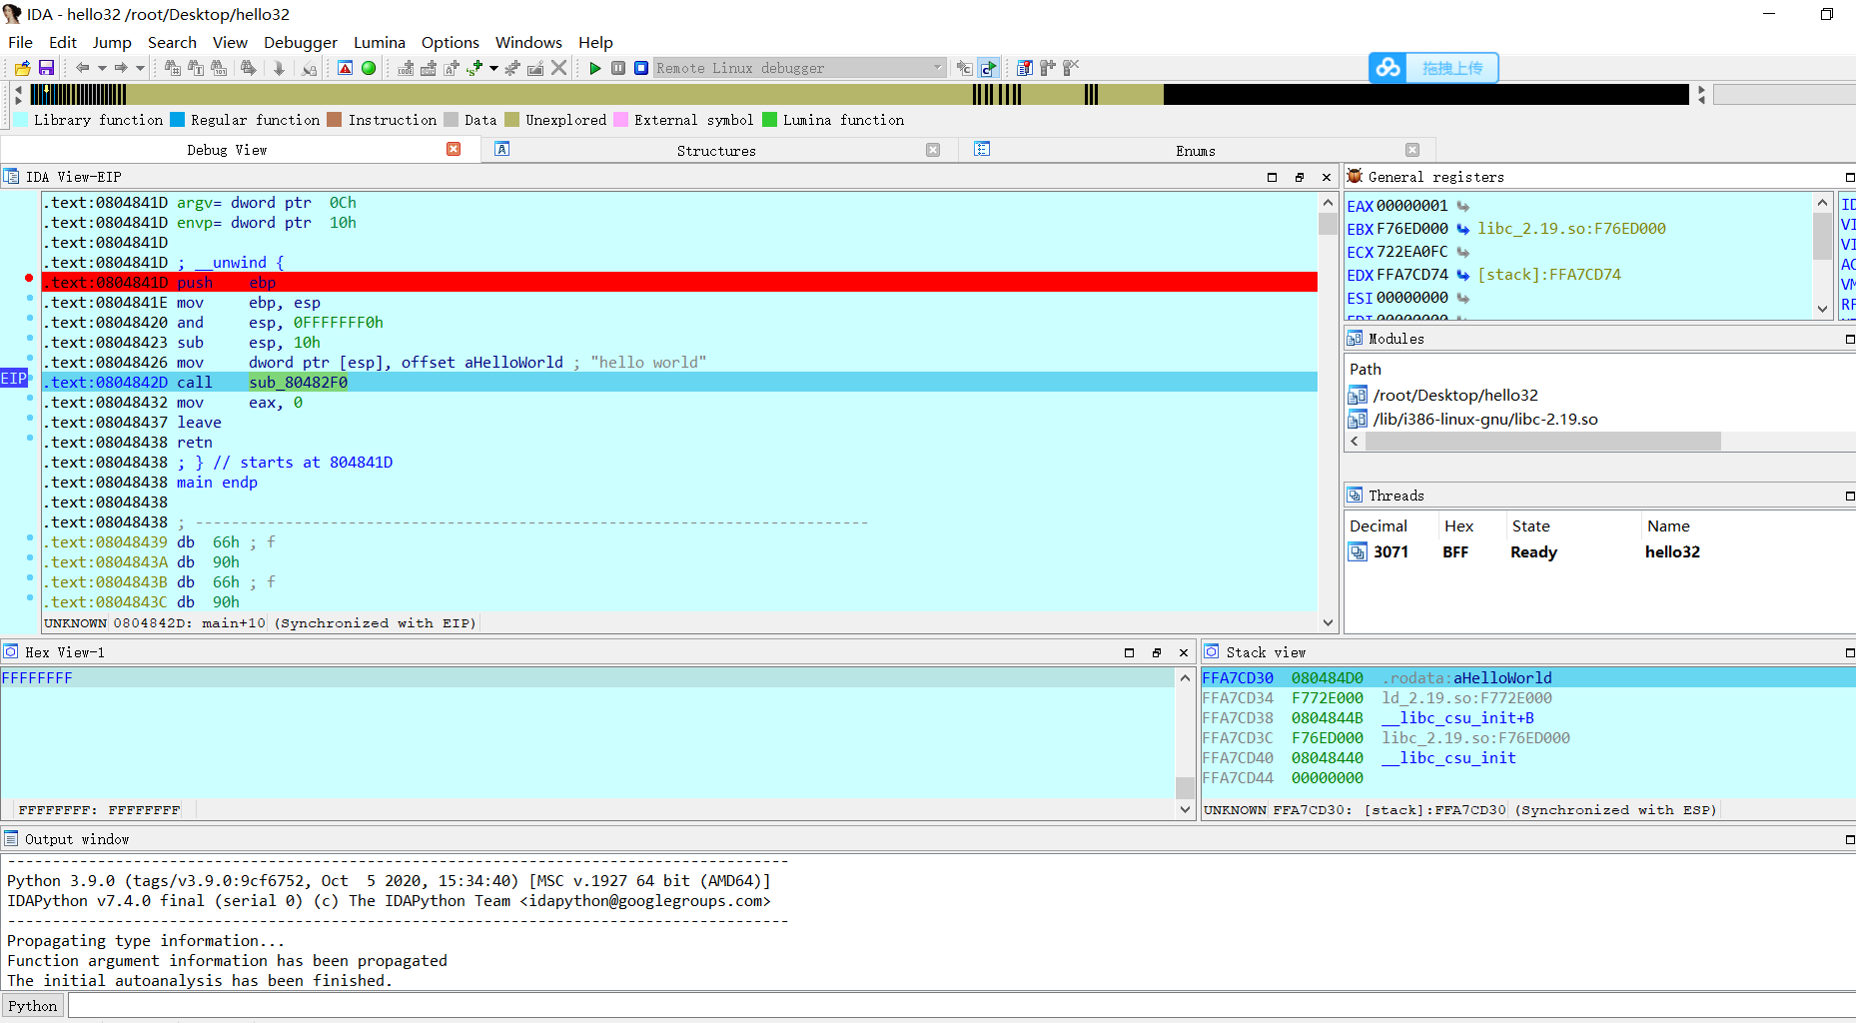1856x1023 pixels.
Task: Click the aHelloWorld stack reference
Action: [1502, 678]
